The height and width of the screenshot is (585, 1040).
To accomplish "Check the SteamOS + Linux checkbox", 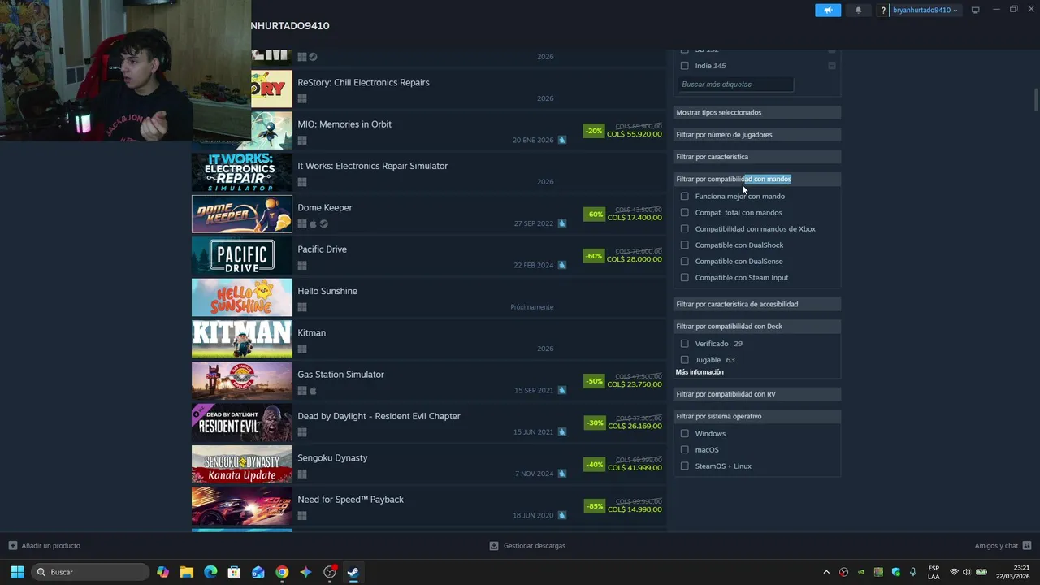I will [x=684, y=466].
